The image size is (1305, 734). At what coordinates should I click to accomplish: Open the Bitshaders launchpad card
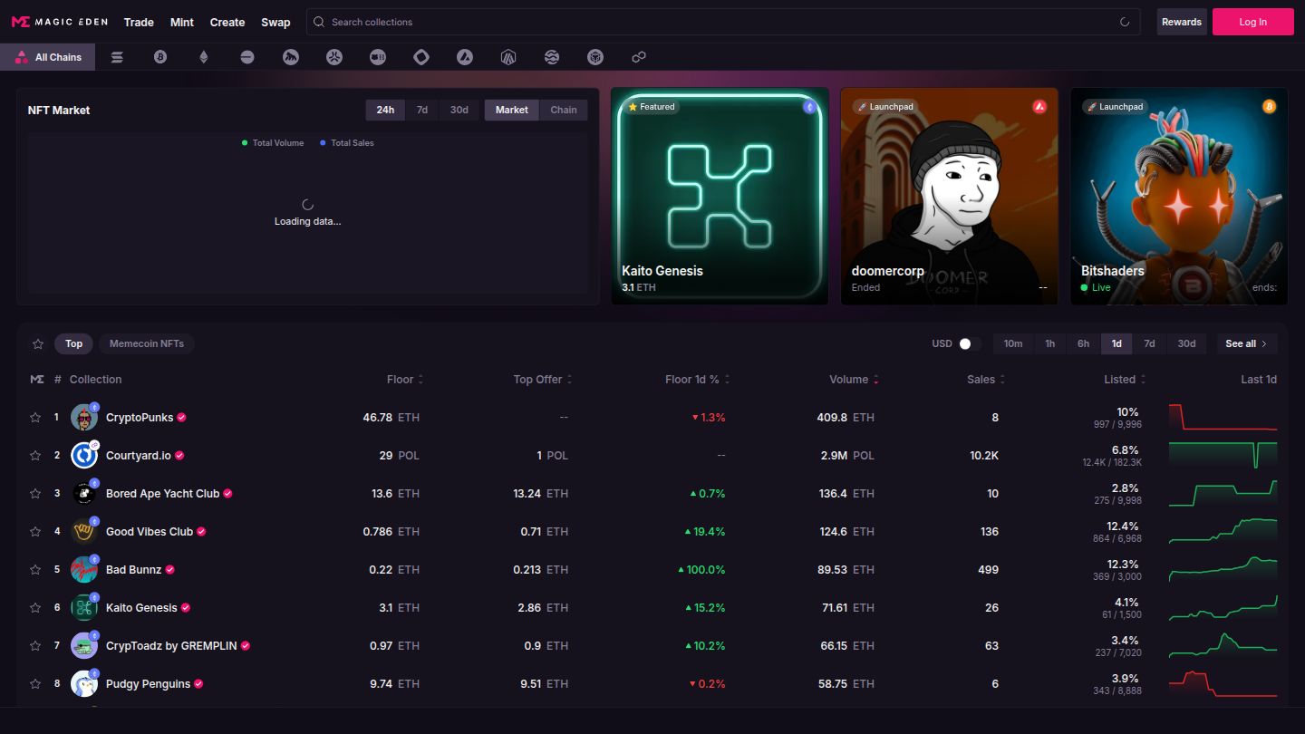pyautogui.click(x=1179, y=196)
